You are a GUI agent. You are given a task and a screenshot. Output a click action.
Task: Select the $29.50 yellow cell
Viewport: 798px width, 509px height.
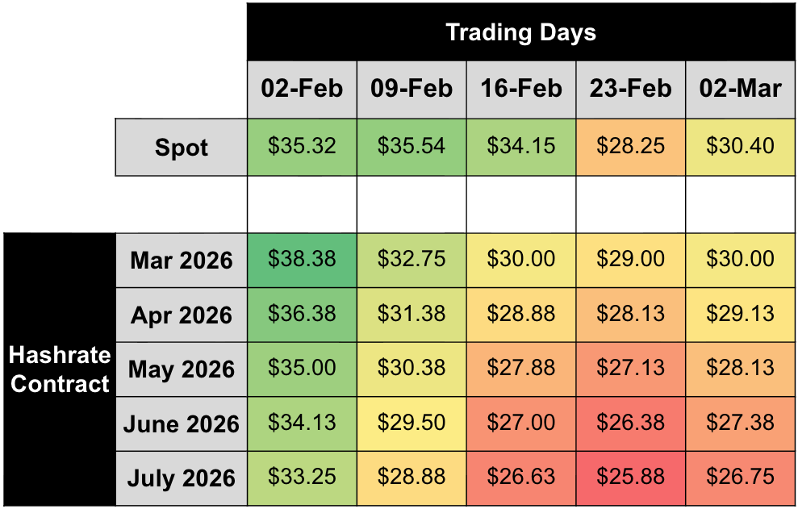tap(412, 423)
